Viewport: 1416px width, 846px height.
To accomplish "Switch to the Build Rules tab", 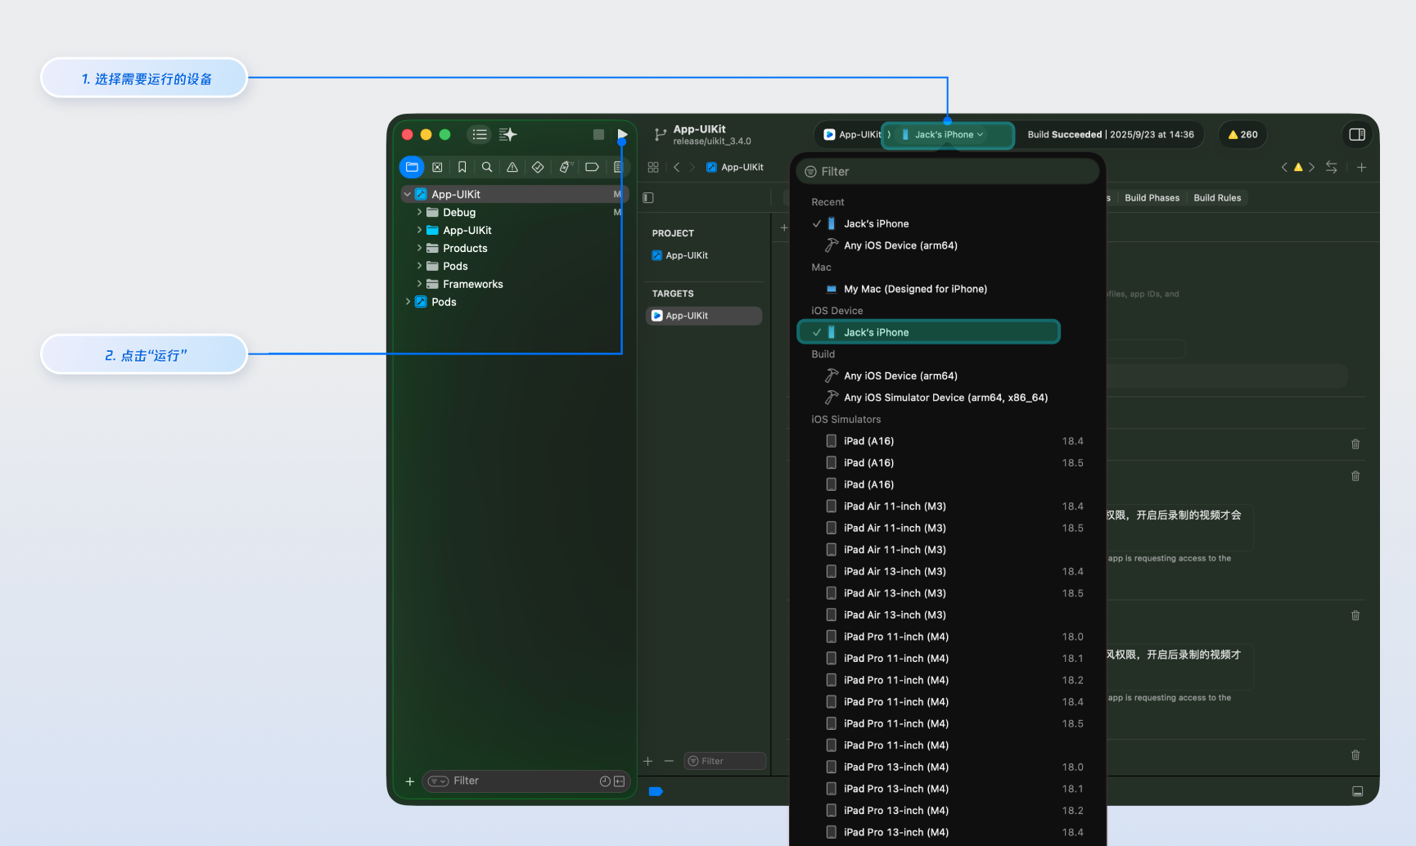I will (1217, 198).
